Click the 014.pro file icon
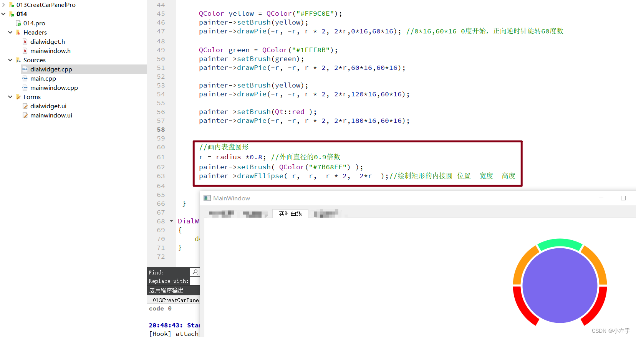Screen dimensions: 636x337 point(18,23)
